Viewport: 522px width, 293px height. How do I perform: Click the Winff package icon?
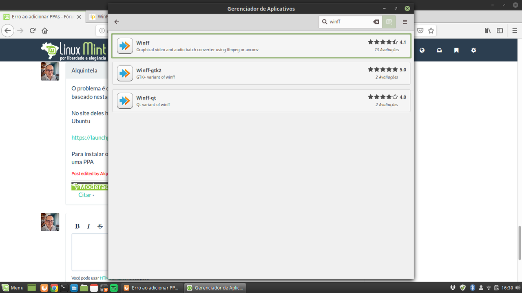pyautogui.click(x=125, y=46)
